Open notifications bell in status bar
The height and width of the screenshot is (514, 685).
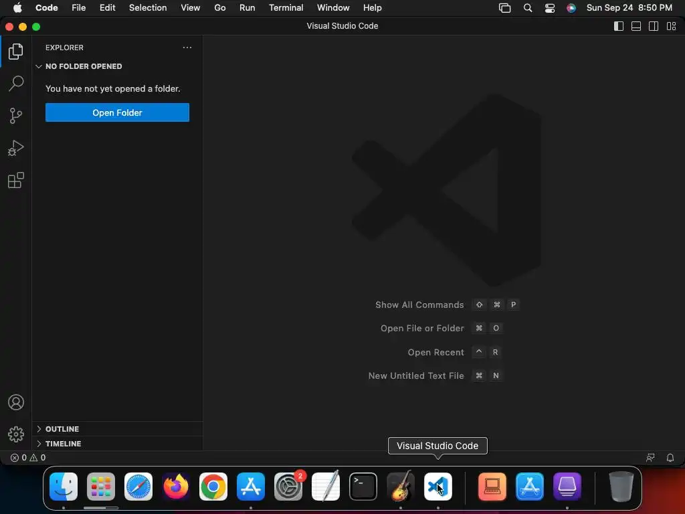click(x=670, y=458)
